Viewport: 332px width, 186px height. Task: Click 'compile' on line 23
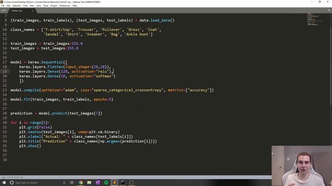point(31,90)
